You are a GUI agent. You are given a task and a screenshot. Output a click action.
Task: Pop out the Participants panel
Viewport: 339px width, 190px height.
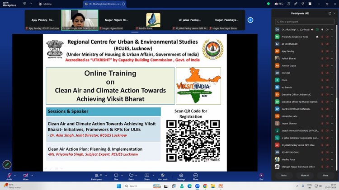[x=330, y=14]
